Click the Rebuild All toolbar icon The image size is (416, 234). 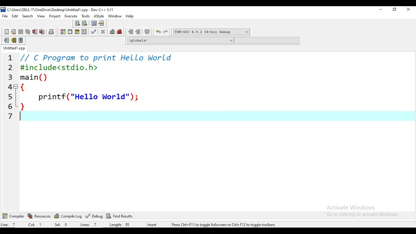[x=84, y=32]
